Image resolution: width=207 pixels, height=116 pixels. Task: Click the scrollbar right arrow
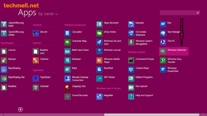[201, 115]
